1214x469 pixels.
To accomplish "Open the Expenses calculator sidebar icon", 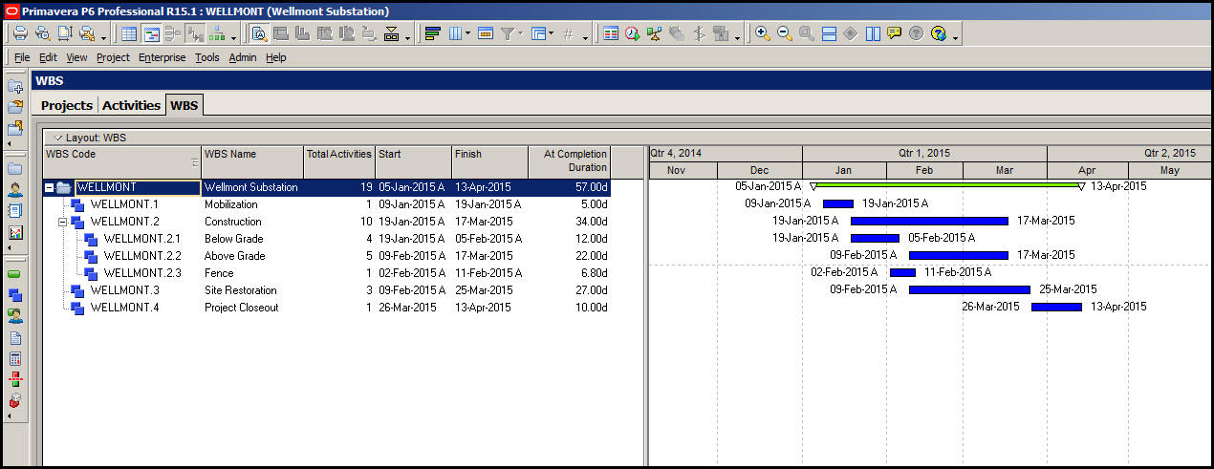I will click(x=15, y=358).
